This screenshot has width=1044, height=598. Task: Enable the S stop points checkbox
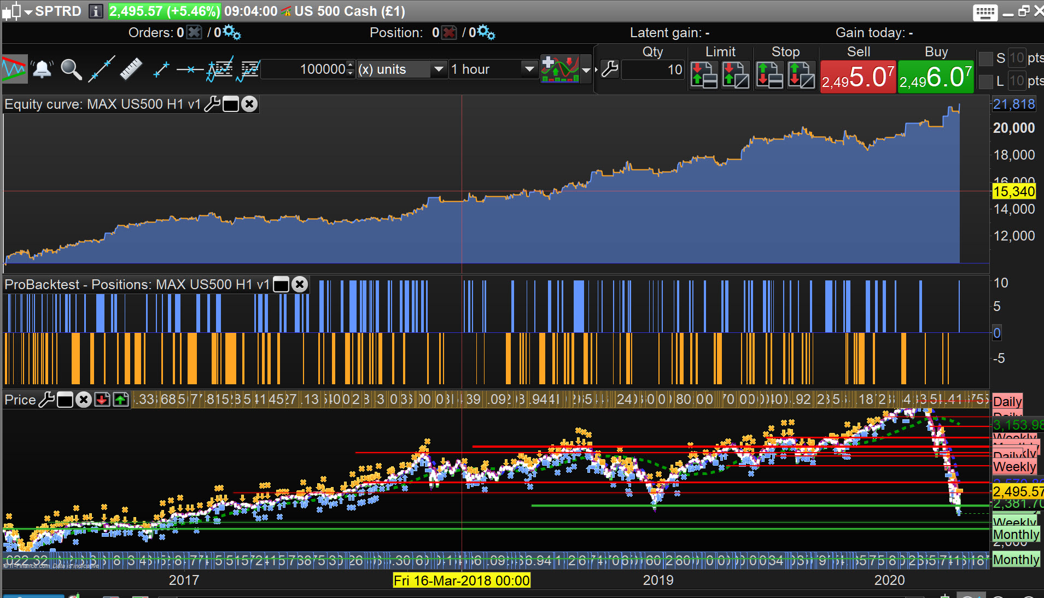[985, 58]
